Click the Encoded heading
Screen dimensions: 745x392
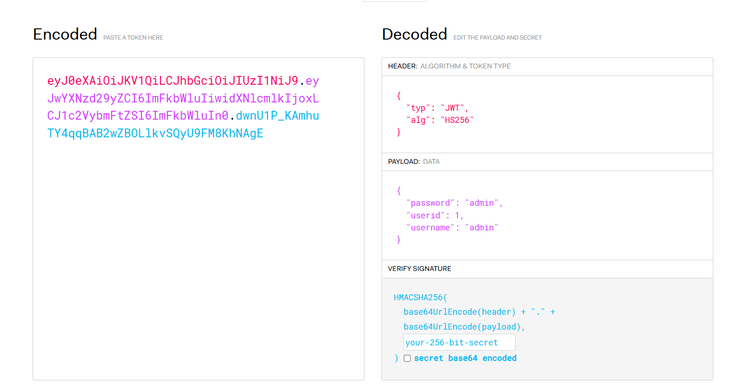coord(65,34)
